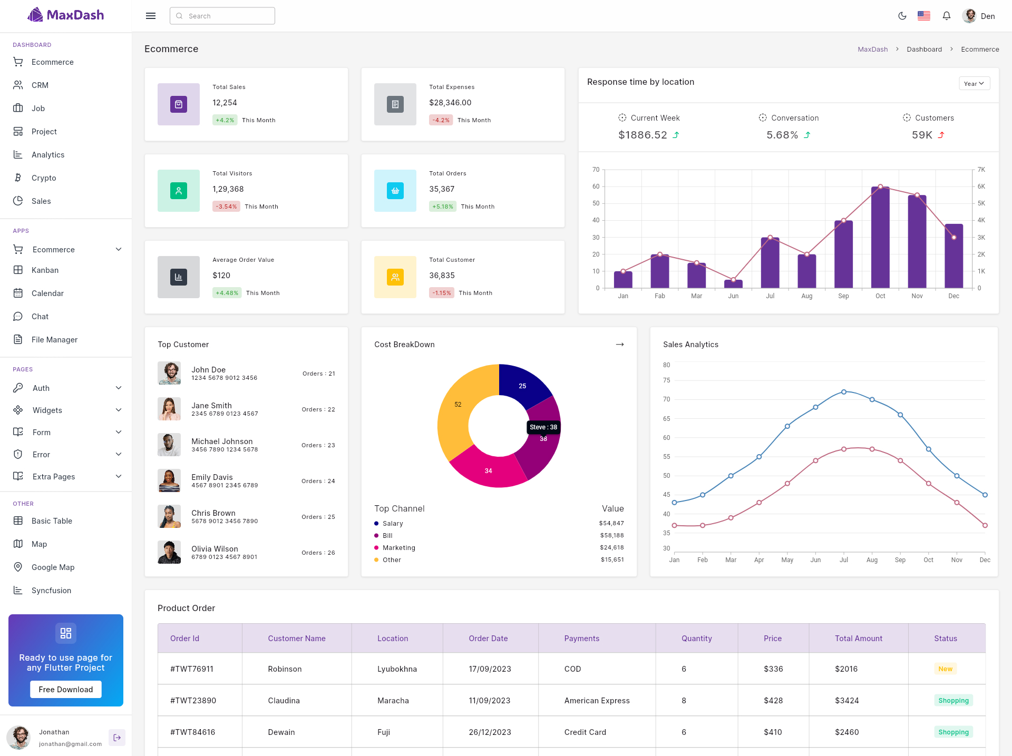The height and width of the screenshot is (756, 1012).
Task: Click the MaxDash breadcrumb link
Action: pyautogui.click(x=872, y=50)
